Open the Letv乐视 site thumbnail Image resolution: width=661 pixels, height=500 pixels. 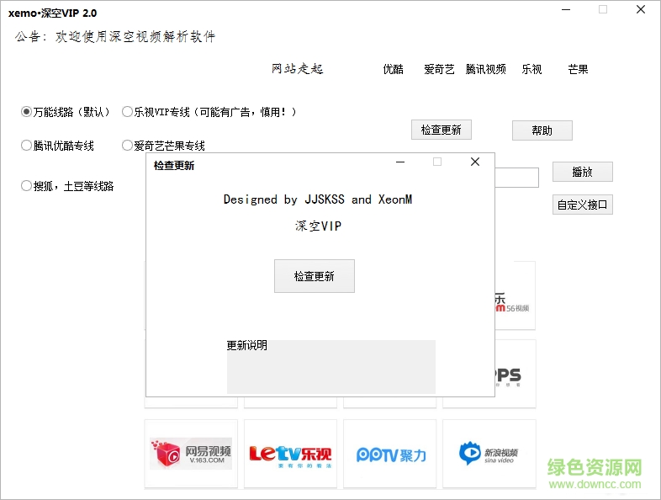[x=290, y=454]
